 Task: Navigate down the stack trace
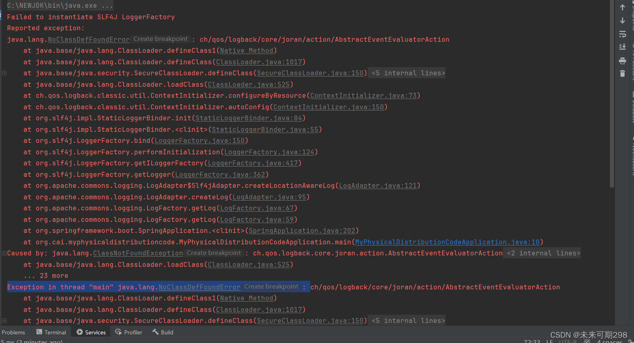(x=623, y=20)
